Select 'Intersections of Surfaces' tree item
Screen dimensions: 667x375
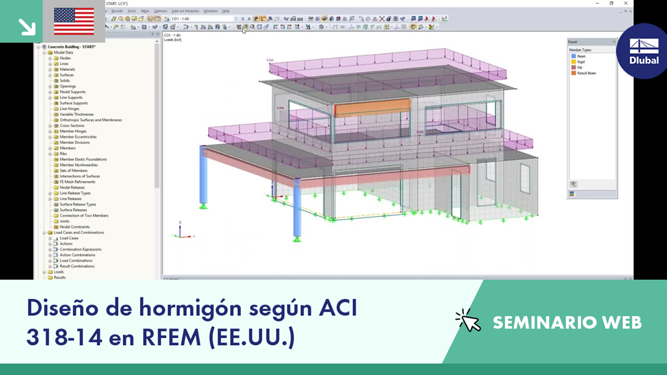(x=80, y=176)
